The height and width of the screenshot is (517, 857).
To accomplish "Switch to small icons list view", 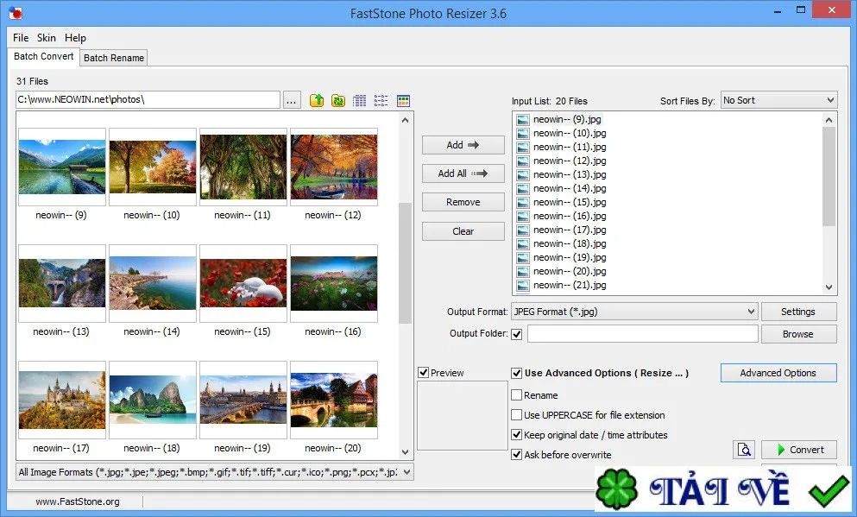I will click(381, 101).
